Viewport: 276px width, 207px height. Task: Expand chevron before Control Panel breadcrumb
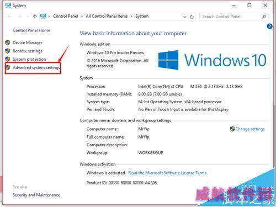49,17
